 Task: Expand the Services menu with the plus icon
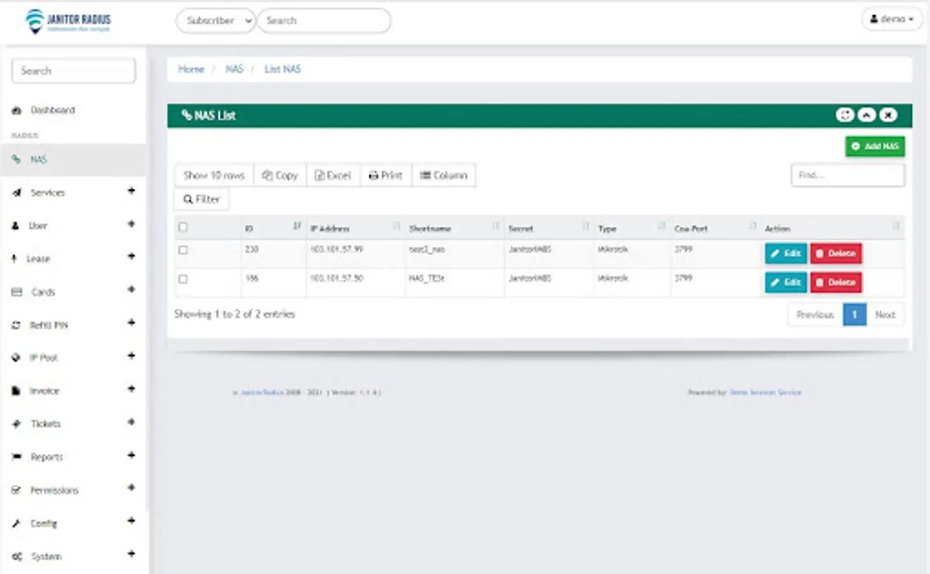tap(131, 191)
